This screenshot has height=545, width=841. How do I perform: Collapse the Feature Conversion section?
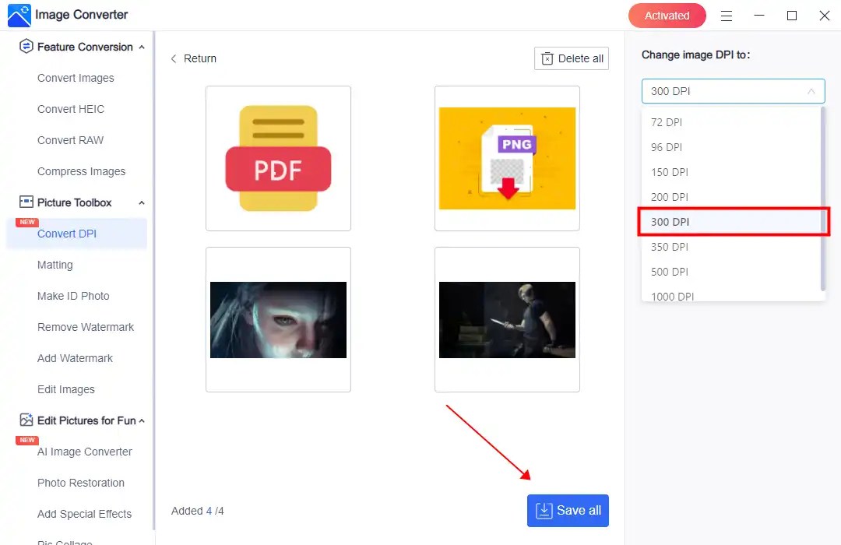(x=142, y=47)
